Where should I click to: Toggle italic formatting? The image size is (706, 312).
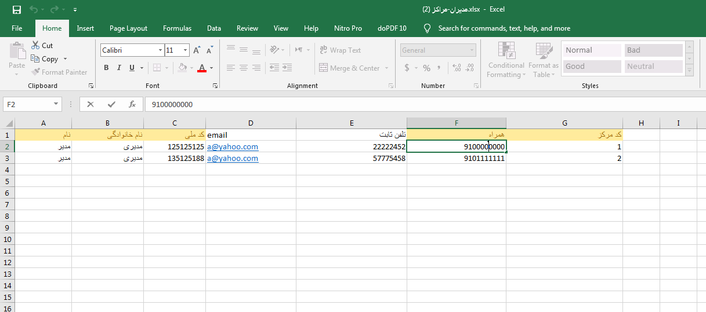(x=120, y=68)
